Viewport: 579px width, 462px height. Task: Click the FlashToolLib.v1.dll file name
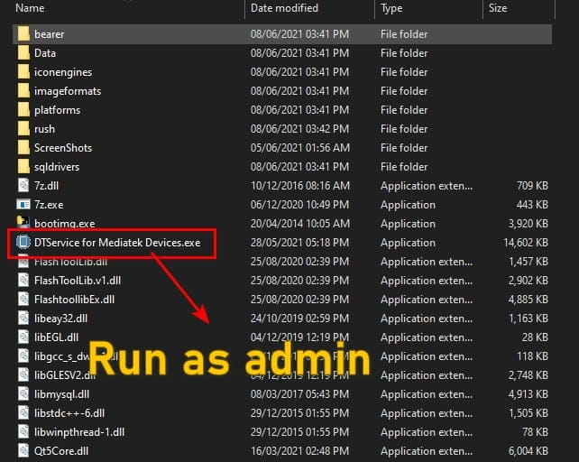(77, 281)
